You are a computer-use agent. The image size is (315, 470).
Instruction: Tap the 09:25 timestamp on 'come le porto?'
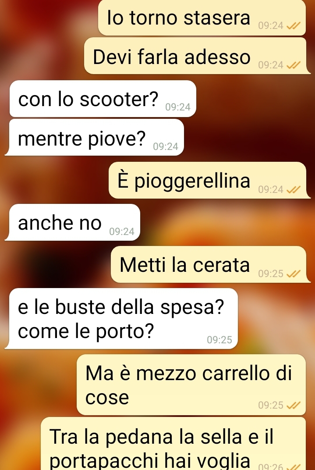click(219, 340)
